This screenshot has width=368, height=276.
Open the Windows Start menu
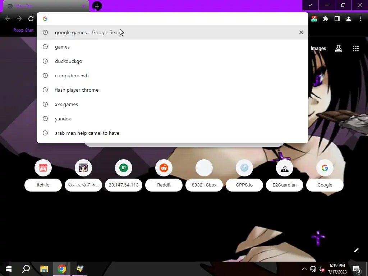point(9,269)
